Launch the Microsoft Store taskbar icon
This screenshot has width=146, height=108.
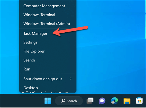click(139, 101)
